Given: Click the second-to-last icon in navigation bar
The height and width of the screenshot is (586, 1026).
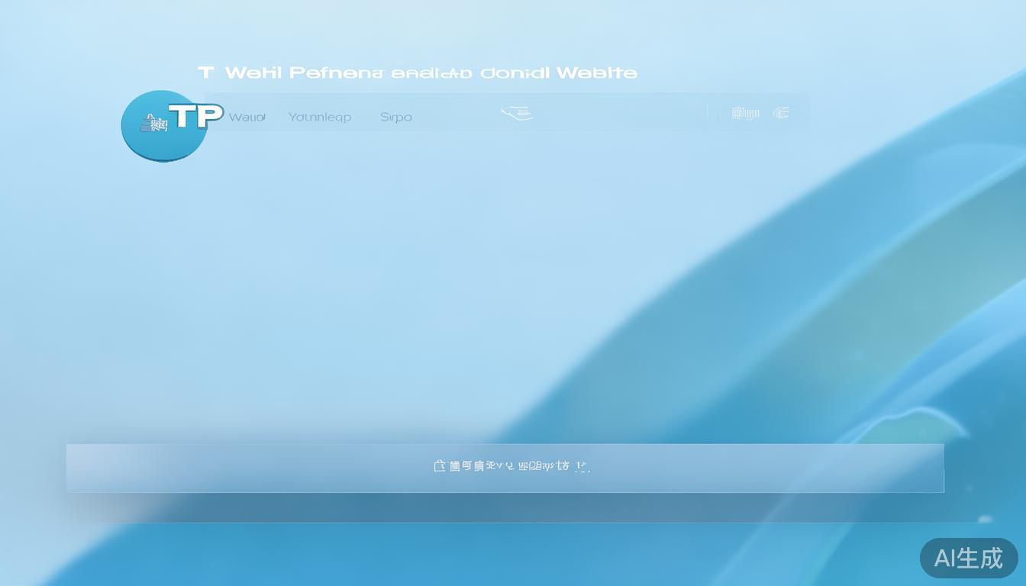Looking at the screenshot, I should pyautogui.click(x=745, y=114).
